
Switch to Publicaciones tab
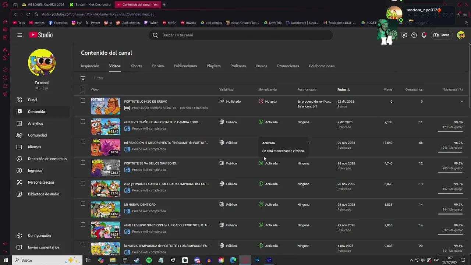[x=185, y=66]
